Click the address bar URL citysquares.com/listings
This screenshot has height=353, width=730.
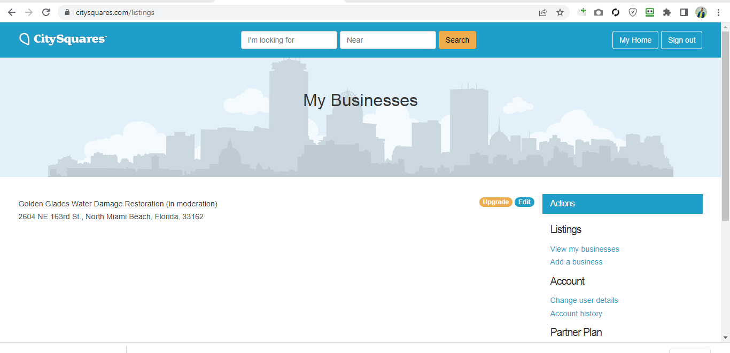tap(115, 12)
